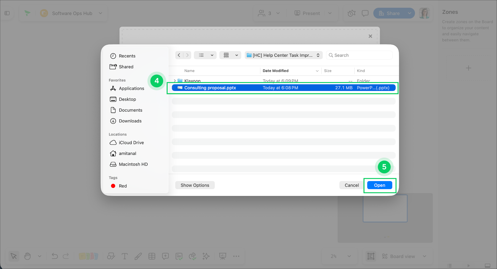Expand the pointer tools chevron
The width and height of the screenshot is (497, 269).
pyautogui.click(x=39, y=256)
